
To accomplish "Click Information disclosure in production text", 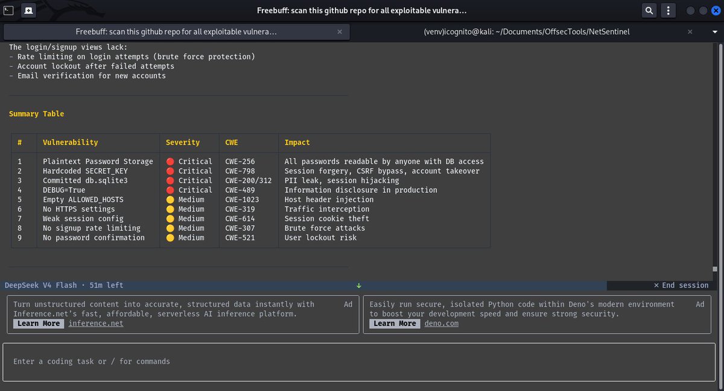I will (x=361, y=190).
